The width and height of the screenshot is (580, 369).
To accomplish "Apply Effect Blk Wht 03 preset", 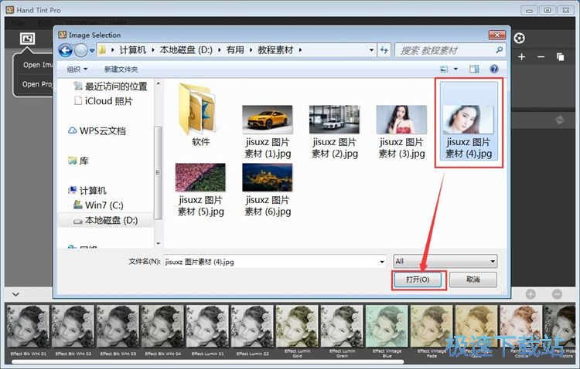I will [118, 330].
